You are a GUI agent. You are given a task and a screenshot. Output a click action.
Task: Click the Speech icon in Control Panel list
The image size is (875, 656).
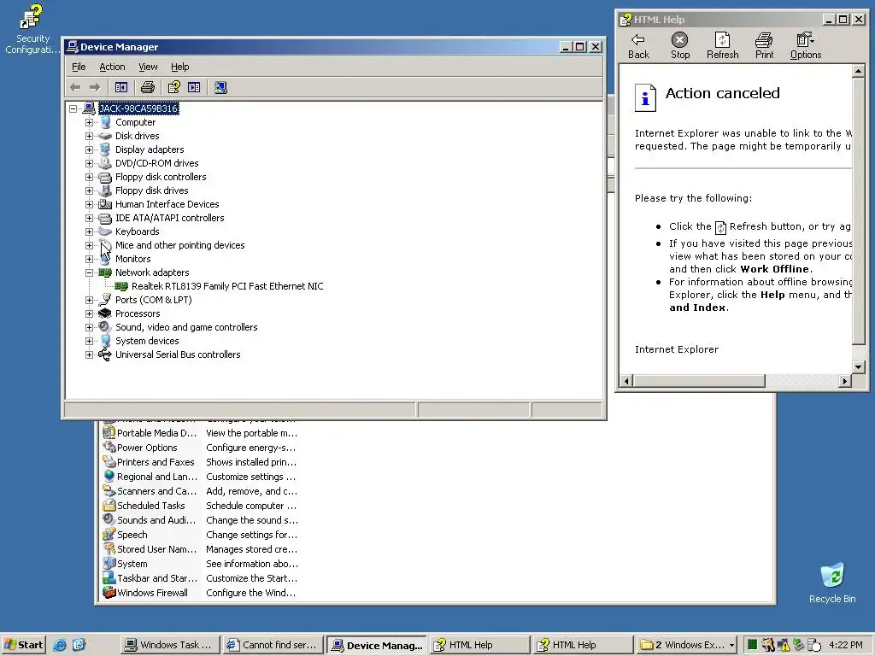coord(109,535)
